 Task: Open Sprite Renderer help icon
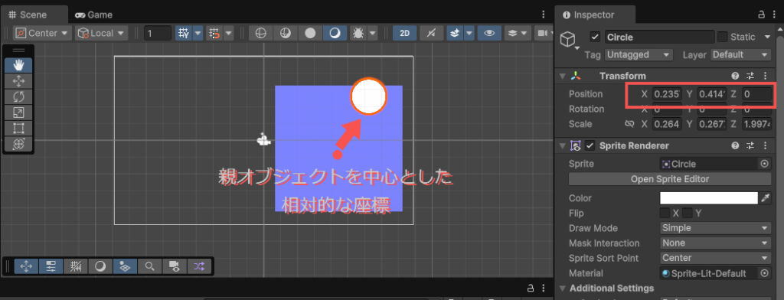click(x=735, y=146)
